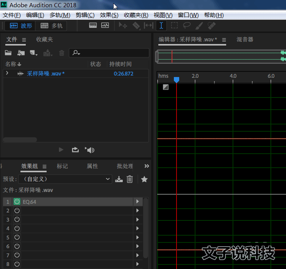Click the loop playback icon in Files panel
This screenshot has height=269, width=286.
coord(75,150)
